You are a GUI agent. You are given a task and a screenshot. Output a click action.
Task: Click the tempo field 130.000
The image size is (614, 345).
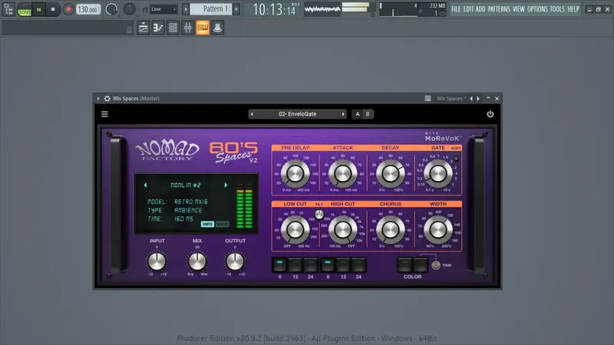click(x=88, y=9)
